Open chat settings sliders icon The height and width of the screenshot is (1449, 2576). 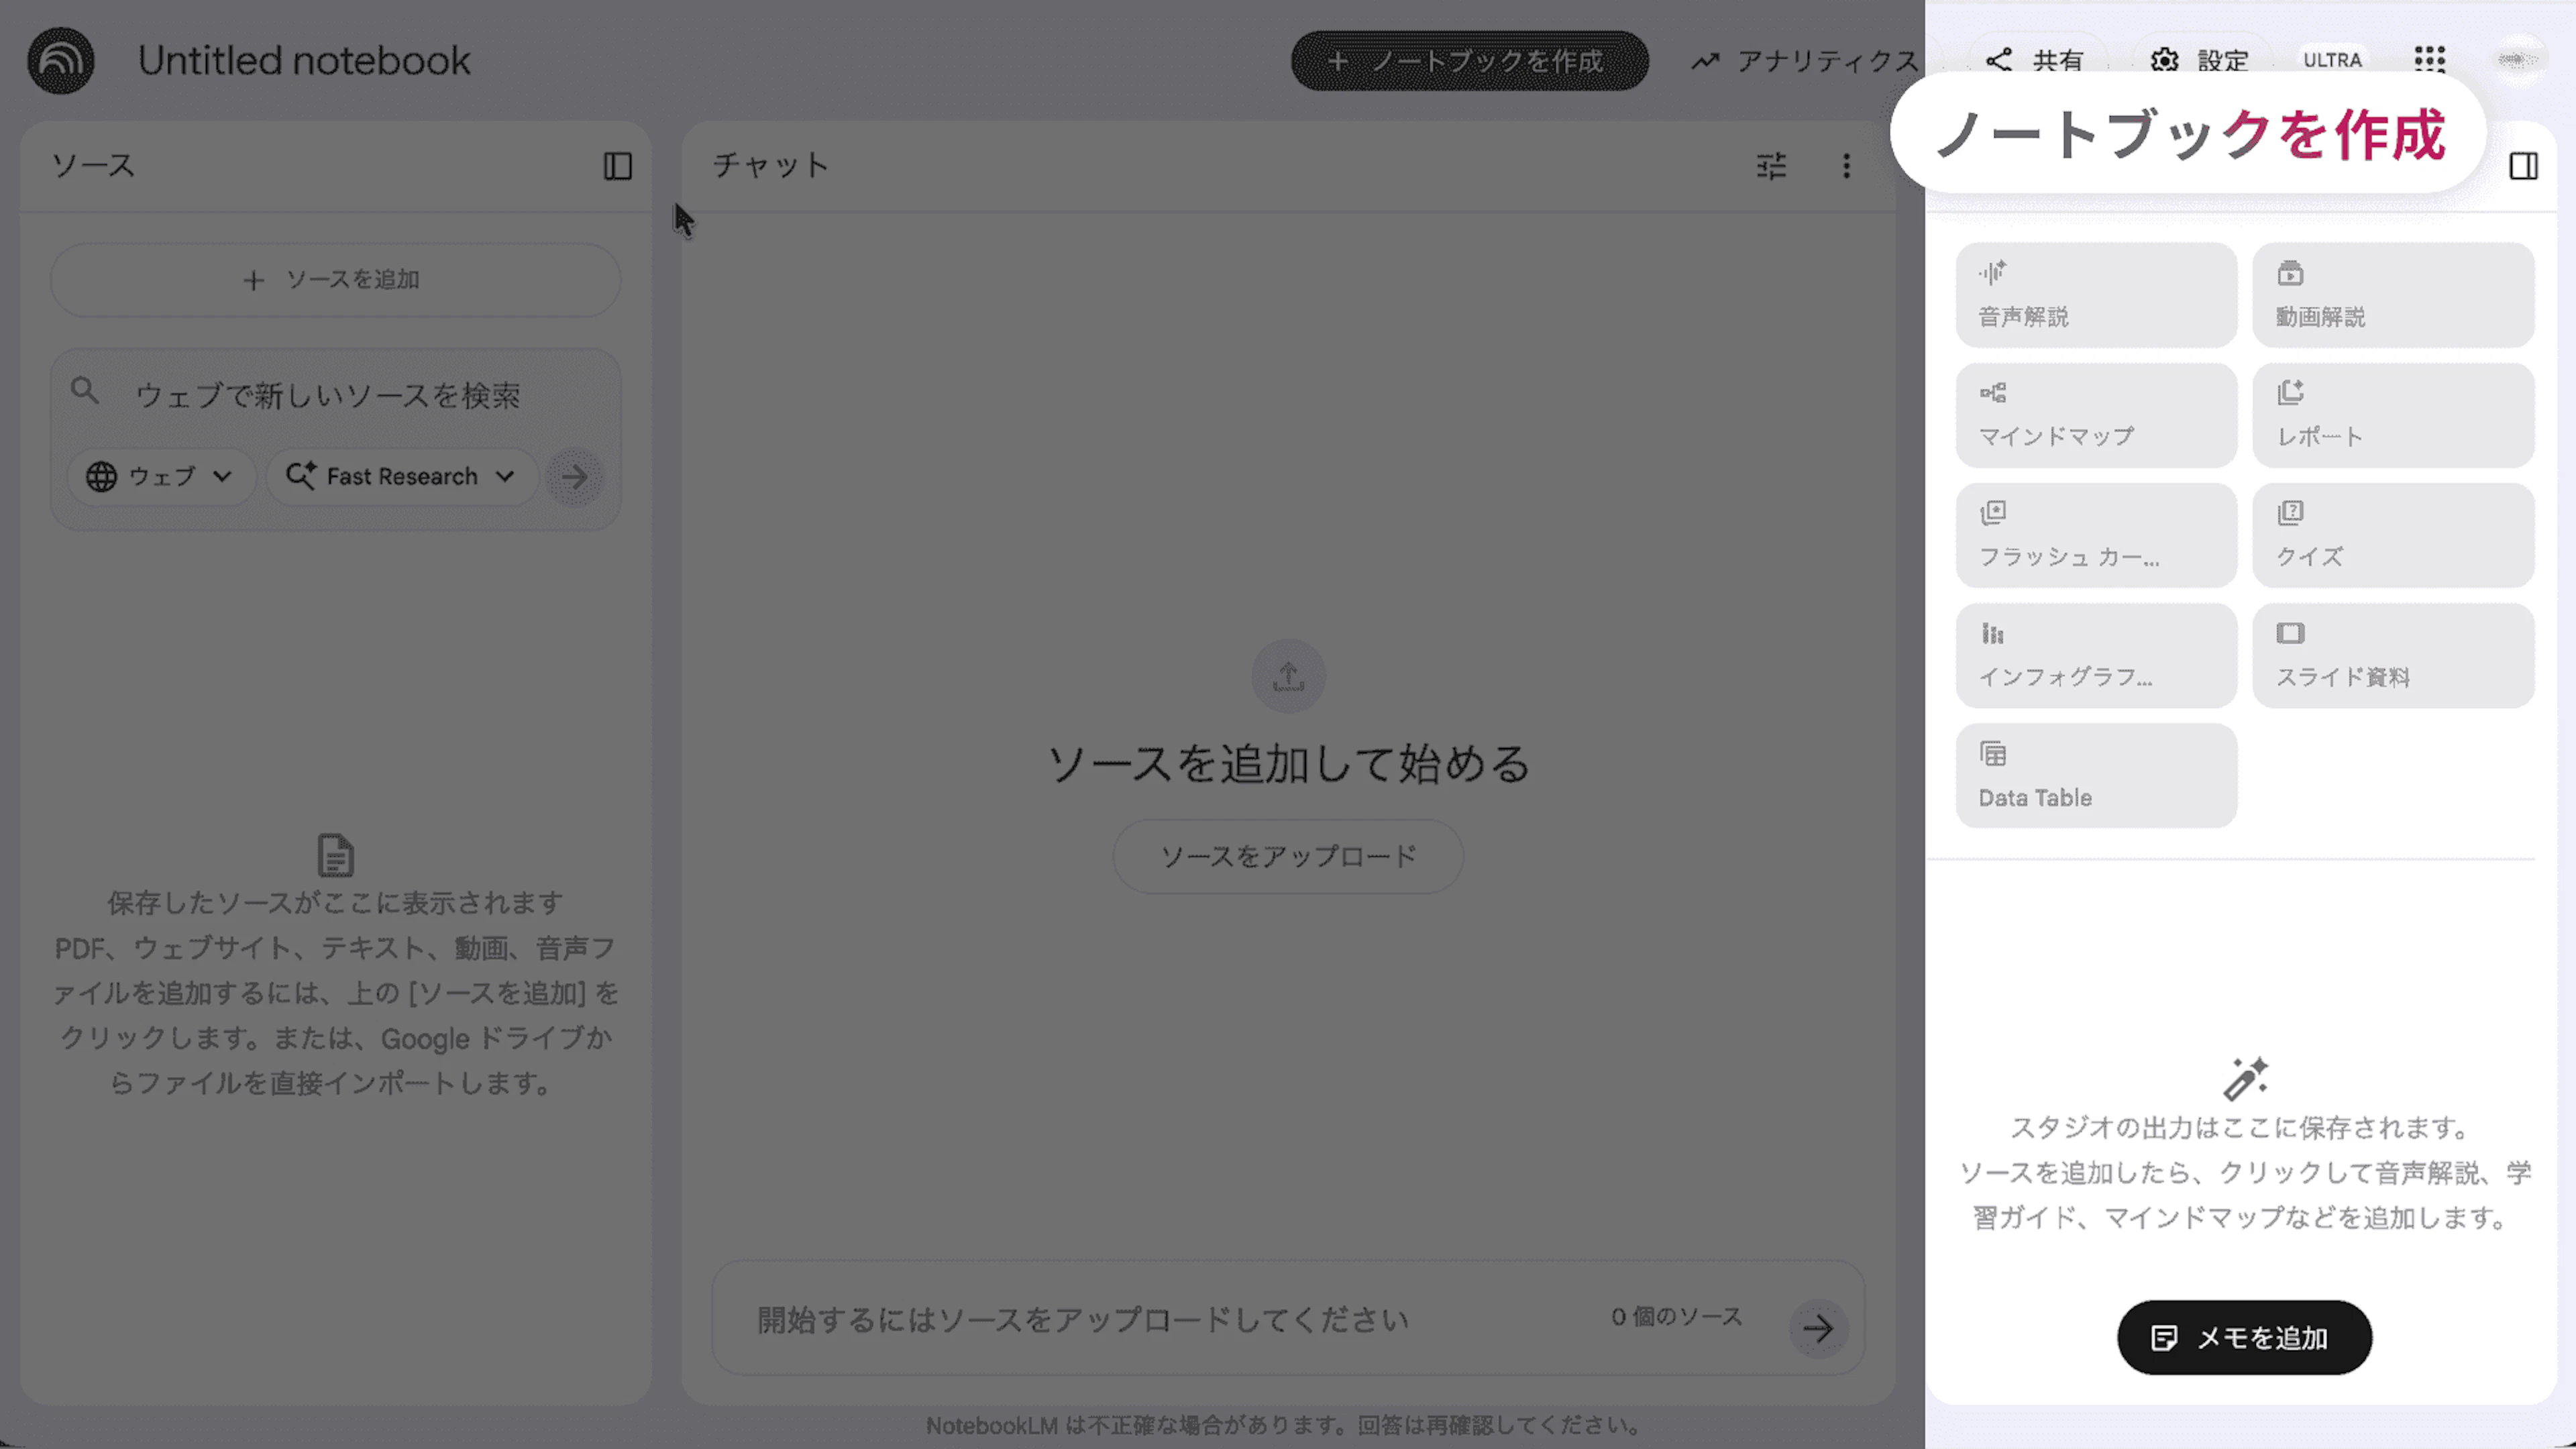[x=1771, y=166]
